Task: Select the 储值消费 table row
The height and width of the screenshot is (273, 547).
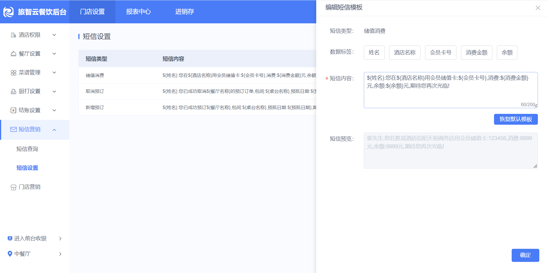Action: click(x=197, y=75)
